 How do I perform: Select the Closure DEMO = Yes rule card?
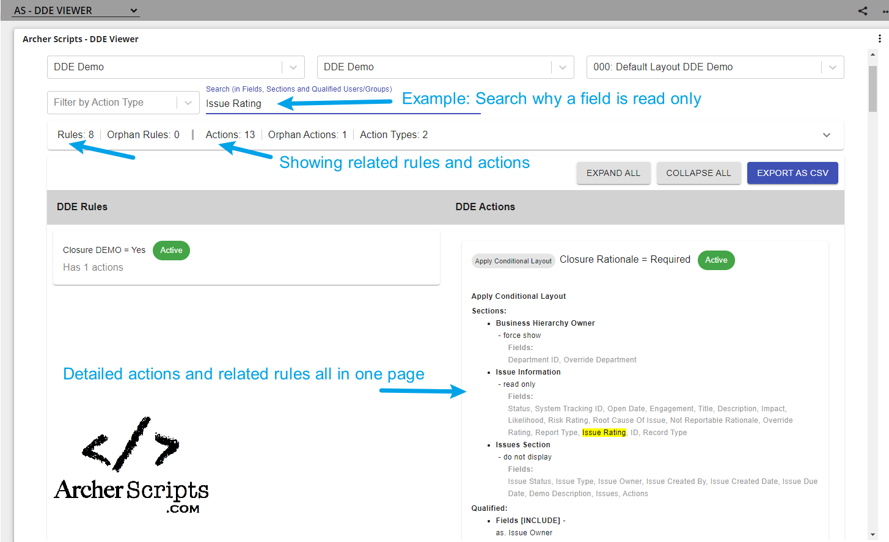point(246,258)
